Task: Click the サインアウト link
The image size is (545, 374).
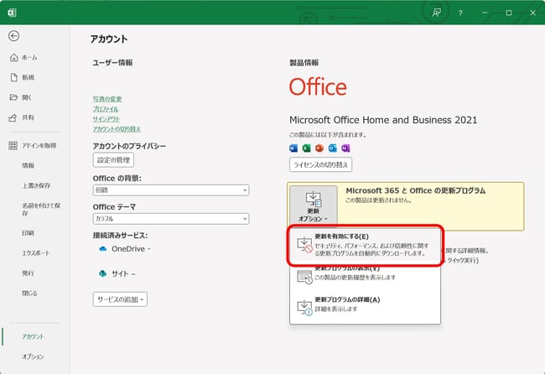Action: point(106,119)
